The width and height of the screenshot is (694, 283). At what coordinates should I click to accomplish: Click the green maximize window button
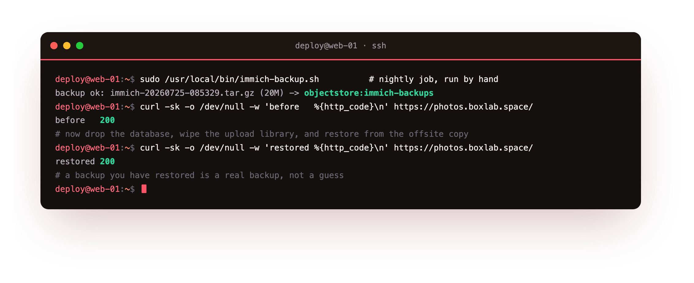[x=80, y=46]
